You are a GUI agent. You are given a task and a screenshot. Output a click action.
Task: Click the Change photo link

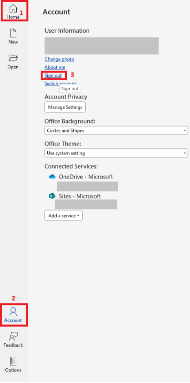[60, 59]
